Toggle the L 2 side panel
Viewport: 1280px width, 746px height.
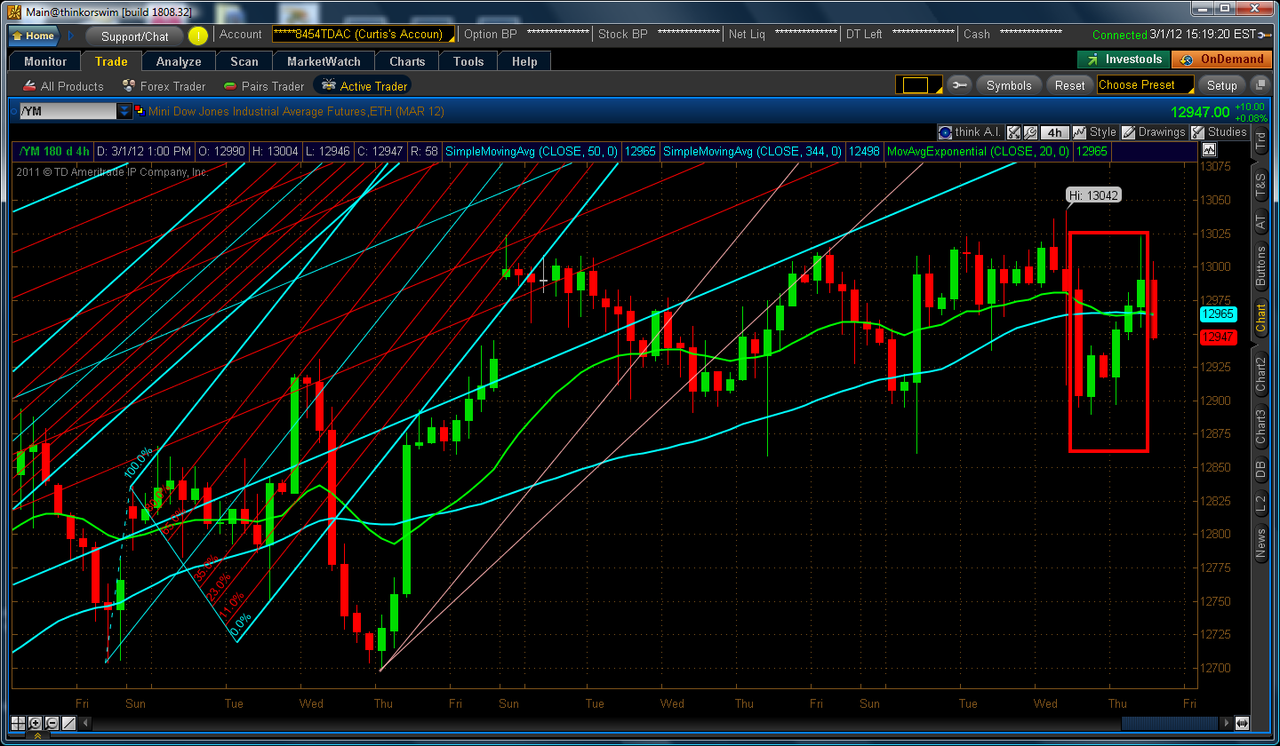click(x=1260, y=505)
